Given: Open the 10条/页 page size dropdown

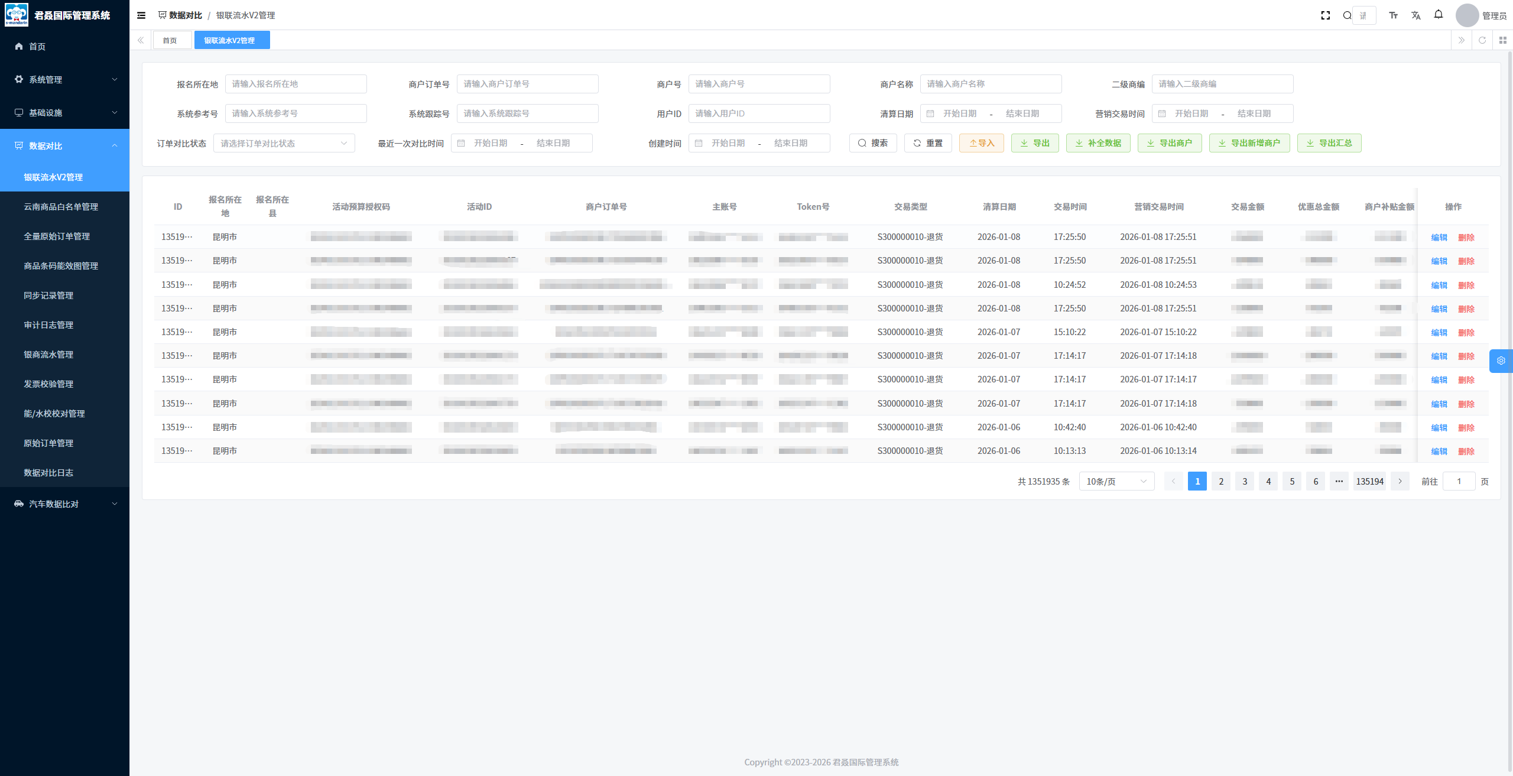Looking at the screenshot, I should click(x=1116, y=481).
